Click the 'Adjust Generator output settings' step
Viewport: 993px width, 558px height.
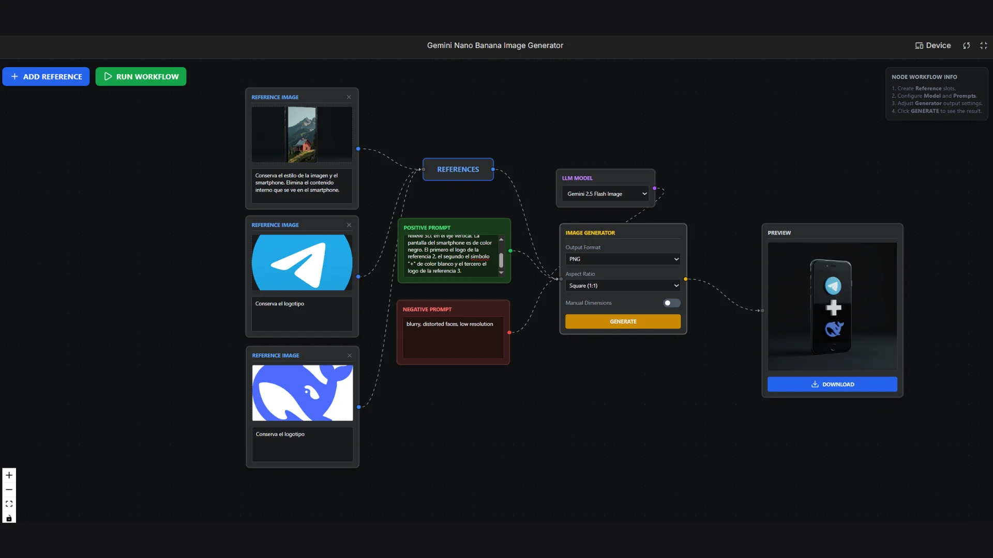click(937, 103)
